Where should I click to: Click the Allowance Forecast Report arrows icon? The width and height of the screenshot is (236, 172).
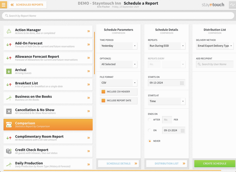tap(9, 58)
